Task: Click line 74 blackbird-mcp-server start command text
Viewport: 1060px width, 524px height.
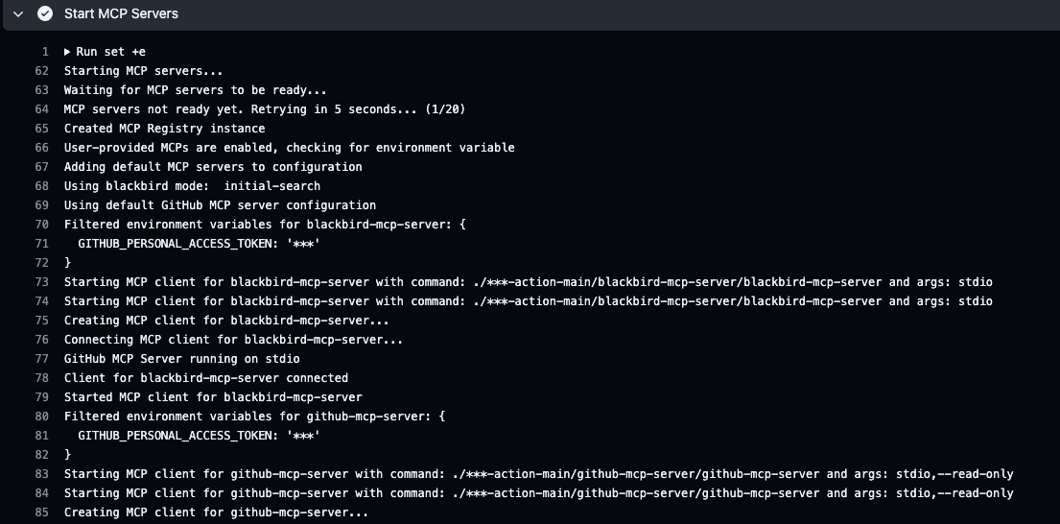Action: pos(528,301)
